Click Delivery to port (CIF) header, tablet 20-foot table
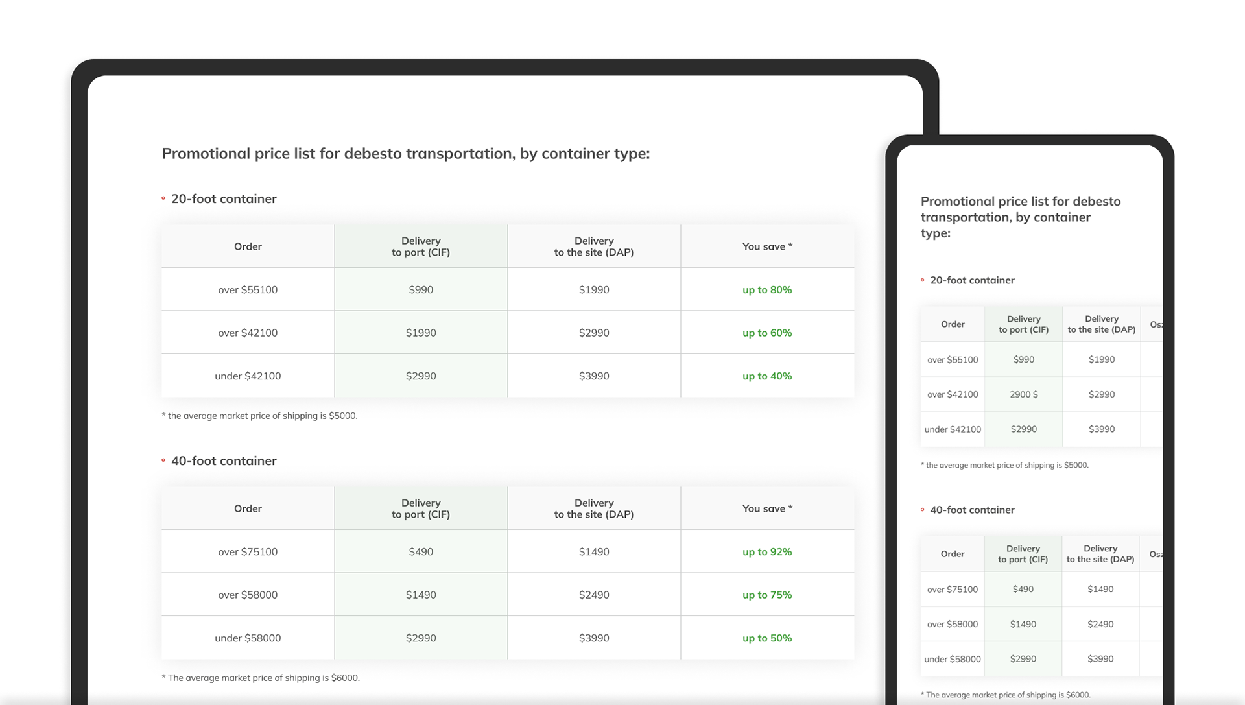 coord(421,246)
